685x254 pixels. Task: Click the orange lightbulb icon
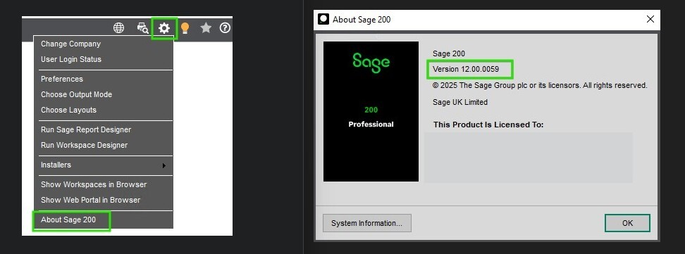(185, 28)
